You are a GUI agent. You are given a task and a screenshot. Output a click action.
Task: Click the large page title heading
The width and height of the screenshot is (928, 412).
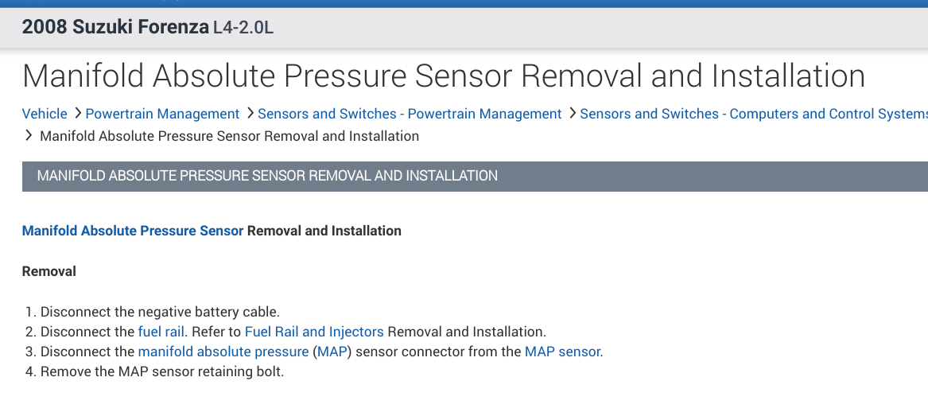click(x=444, y=76)
